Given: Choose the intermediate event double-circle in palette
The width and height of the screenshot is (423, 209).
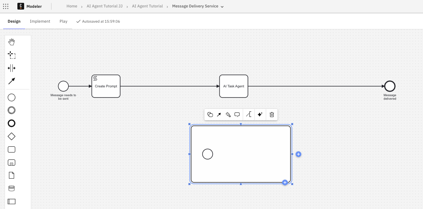Looking at the screenshot, I should coord(12,110).
